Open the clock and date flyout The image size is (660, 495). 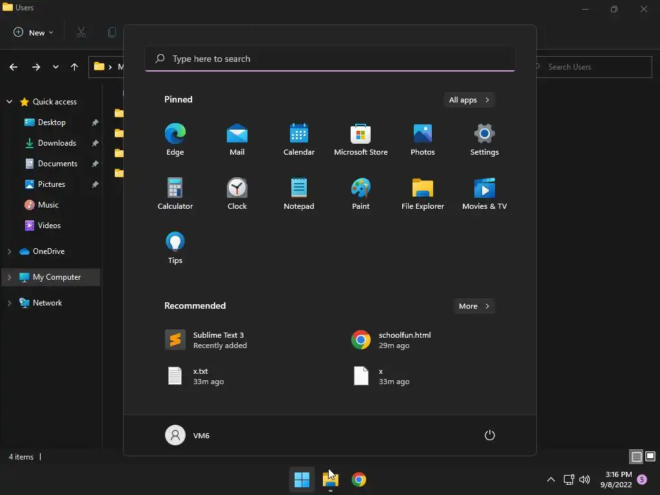click(616, 480)
